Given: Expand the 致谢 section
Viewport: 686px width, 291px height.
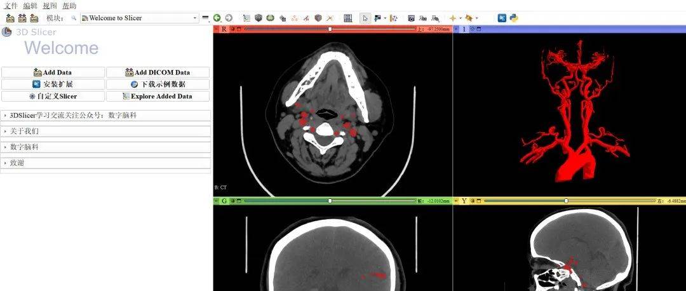Looking at the screenshot, I should pos(105,163).
